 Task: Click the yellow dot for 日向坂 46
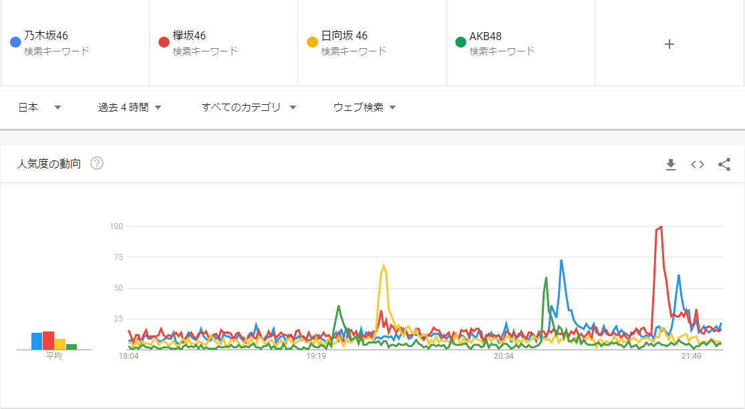click(312, 43)
